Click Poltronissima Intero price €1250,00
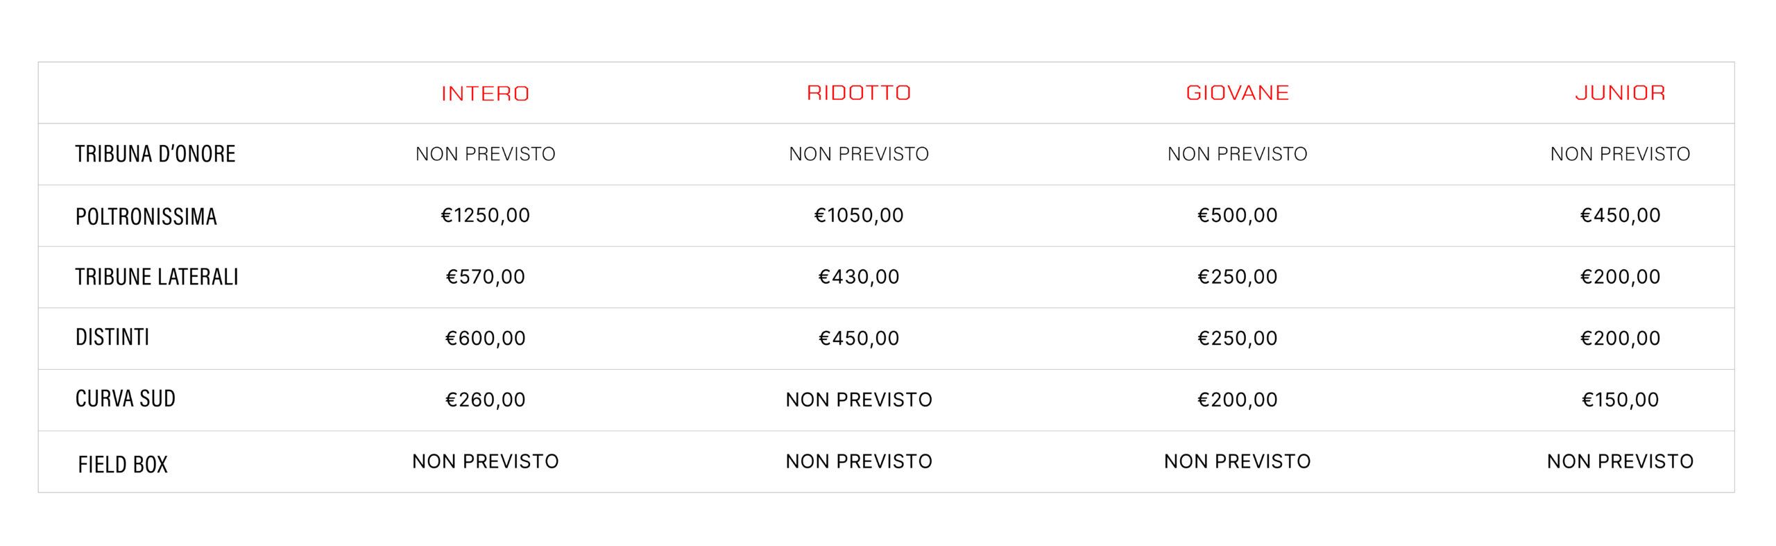The width and height of the screenshot is (1776, 546). click(x=485, y=216)
